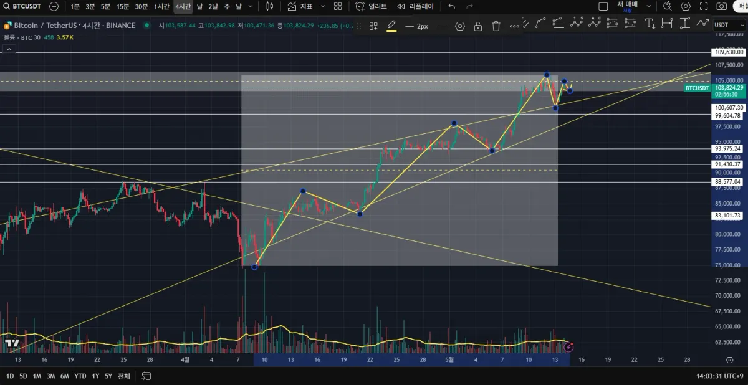The width and height of the screenshot is (748, 385).
Task: Pick the yellow line color pencil
Action: pyautogui.click(x=391, y=26)
